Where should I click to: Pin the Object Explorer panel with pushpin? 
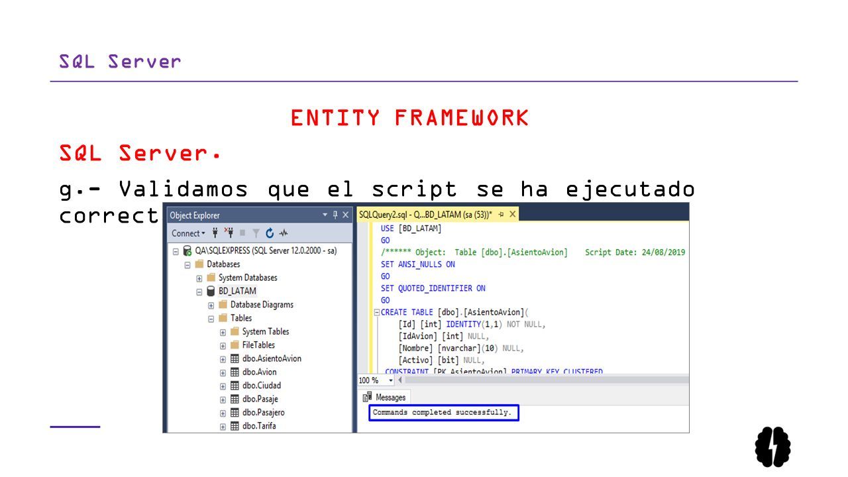[x=335, y=215]
